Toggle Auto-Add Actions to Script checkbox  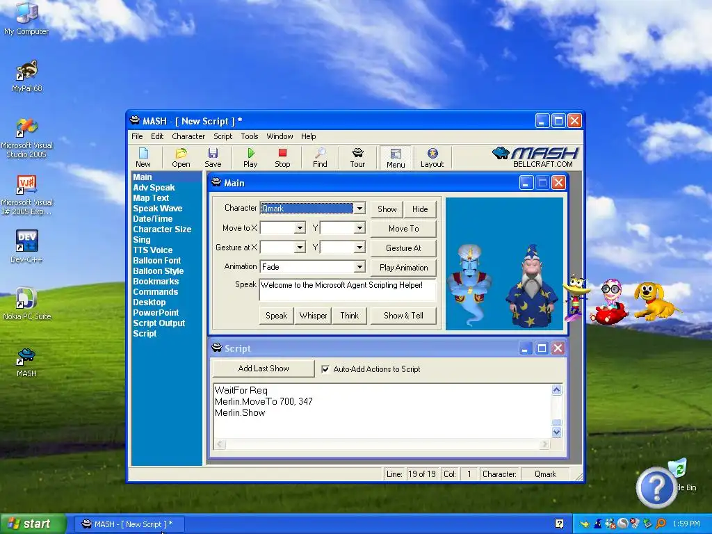[x=325, y=369]
